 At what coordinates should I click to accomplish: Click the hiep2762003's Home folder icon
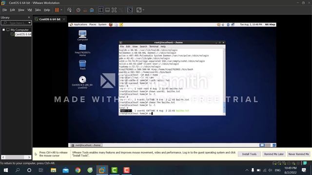coord(82,50)
